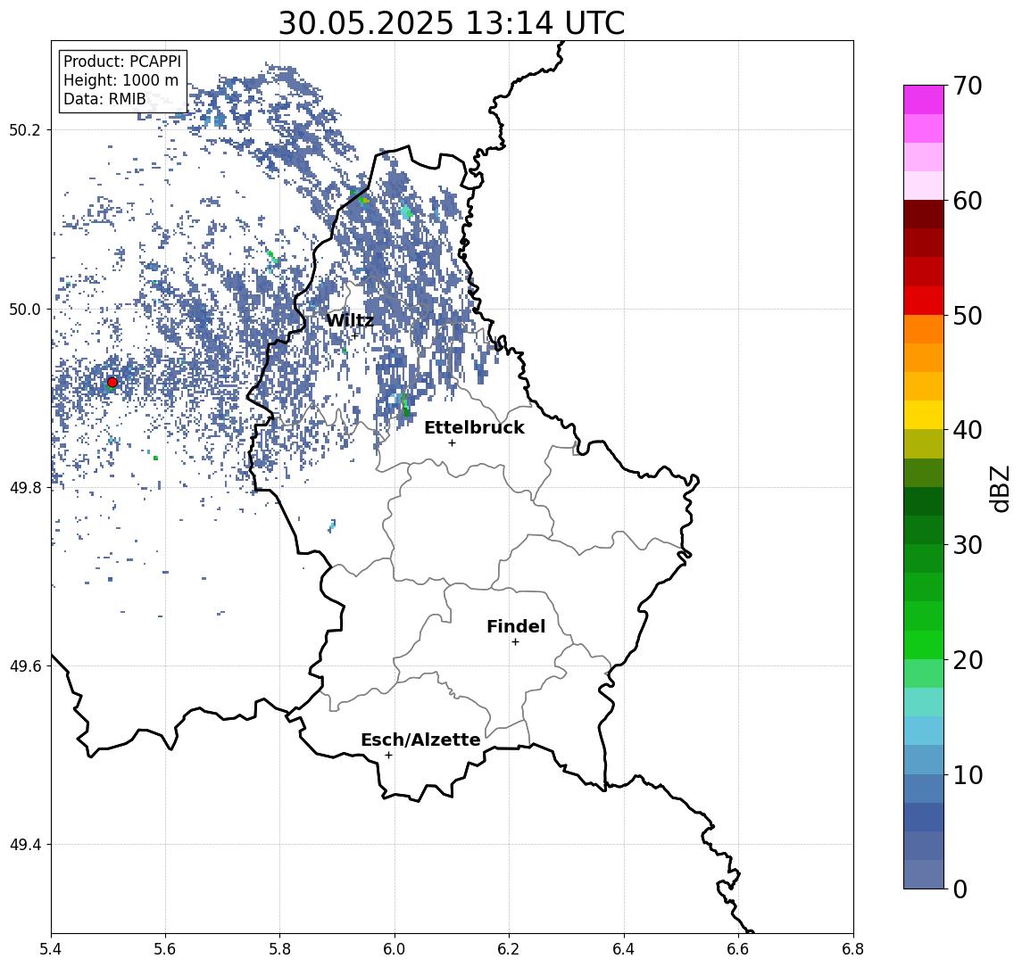Click the 50 label on colorbar
The height and width of the screenshot is (967, 1022).
pyautogui.click(x=968, y=316)
